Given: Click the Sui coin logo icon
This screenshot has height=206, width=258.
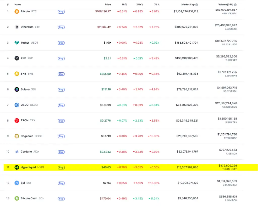Looking at the screenshot, I should [17, 183].
